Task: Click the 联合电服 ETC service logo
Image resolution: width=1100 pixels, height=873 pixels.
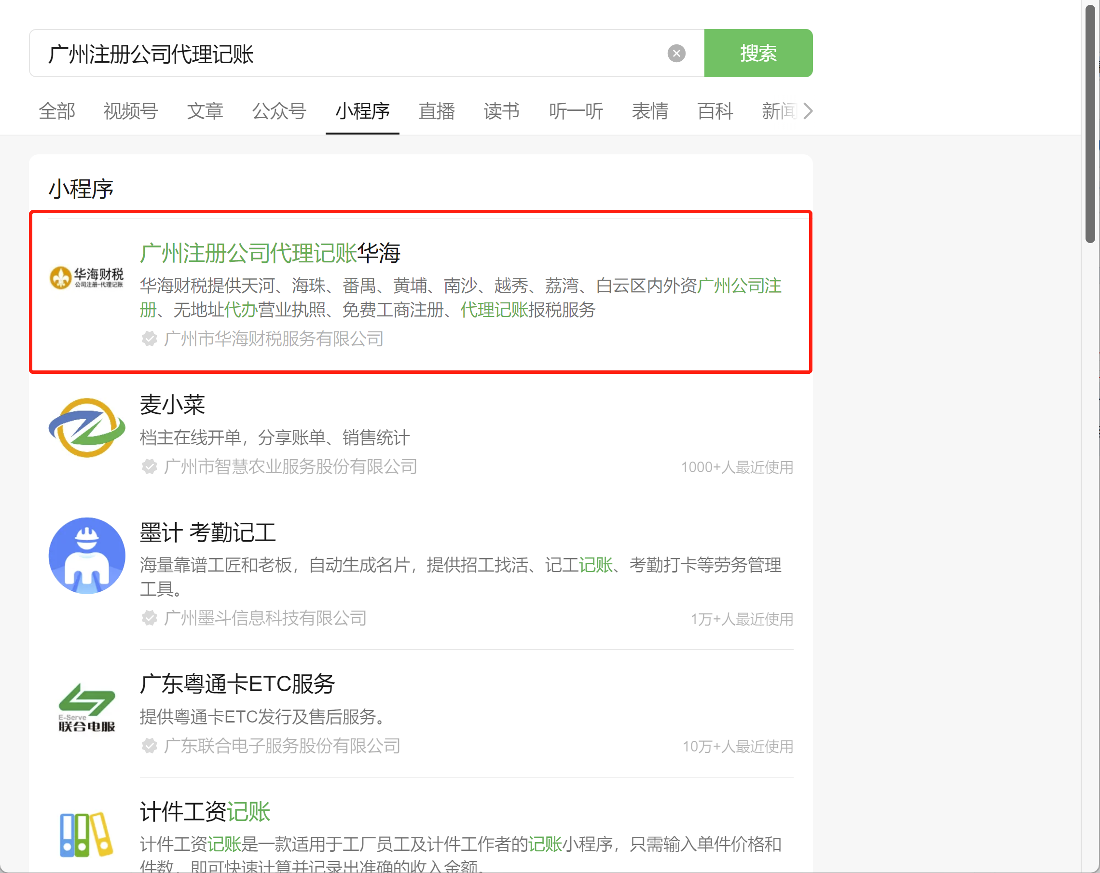Action: 87,707
